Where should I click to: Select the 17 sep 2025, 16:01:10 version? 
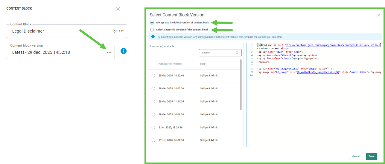(x=153, y=140)
